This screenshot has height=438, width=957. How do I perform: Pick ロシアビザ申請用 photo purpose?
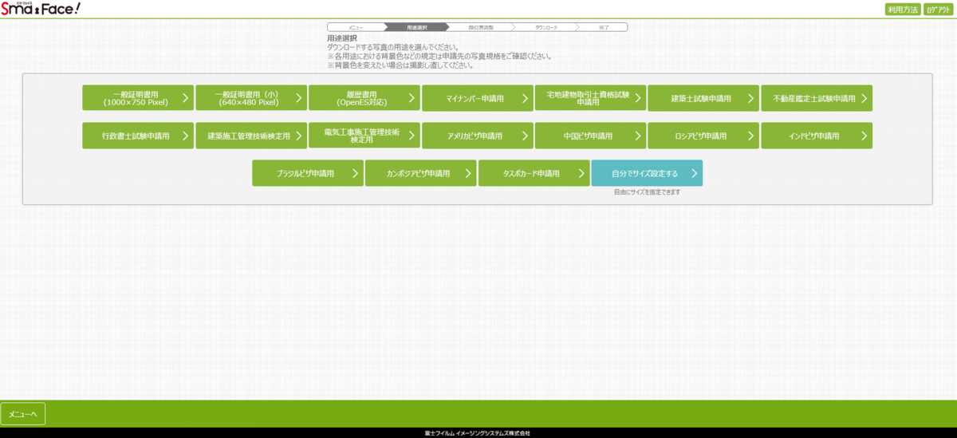pyautogui.click(x=703, y=136)
